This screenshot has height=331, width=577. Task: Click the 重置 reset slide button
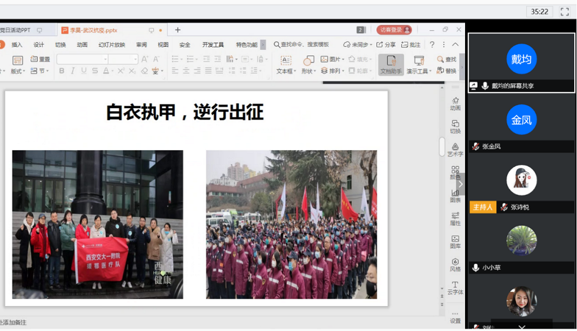(x=40, y=59)
